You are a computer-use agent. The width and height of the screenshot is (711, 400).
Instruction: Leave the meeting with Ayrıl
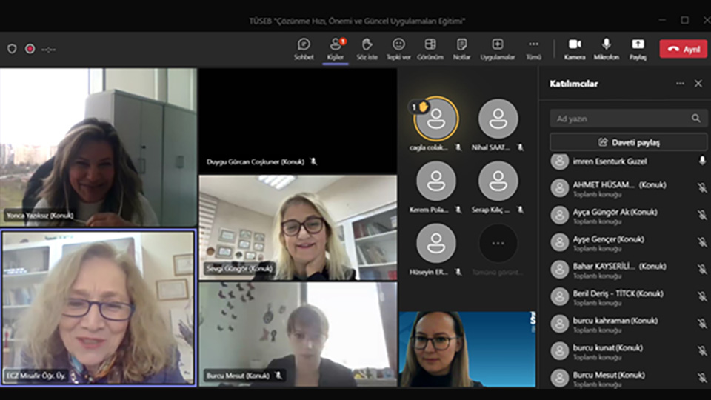pyautogui.click(x=683, y=49)
